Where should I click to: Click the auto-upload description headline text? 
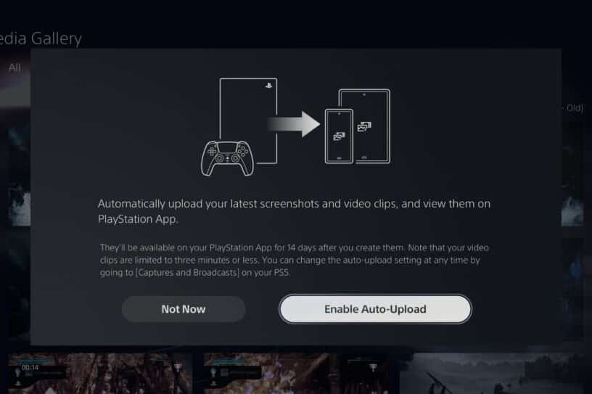294,211
